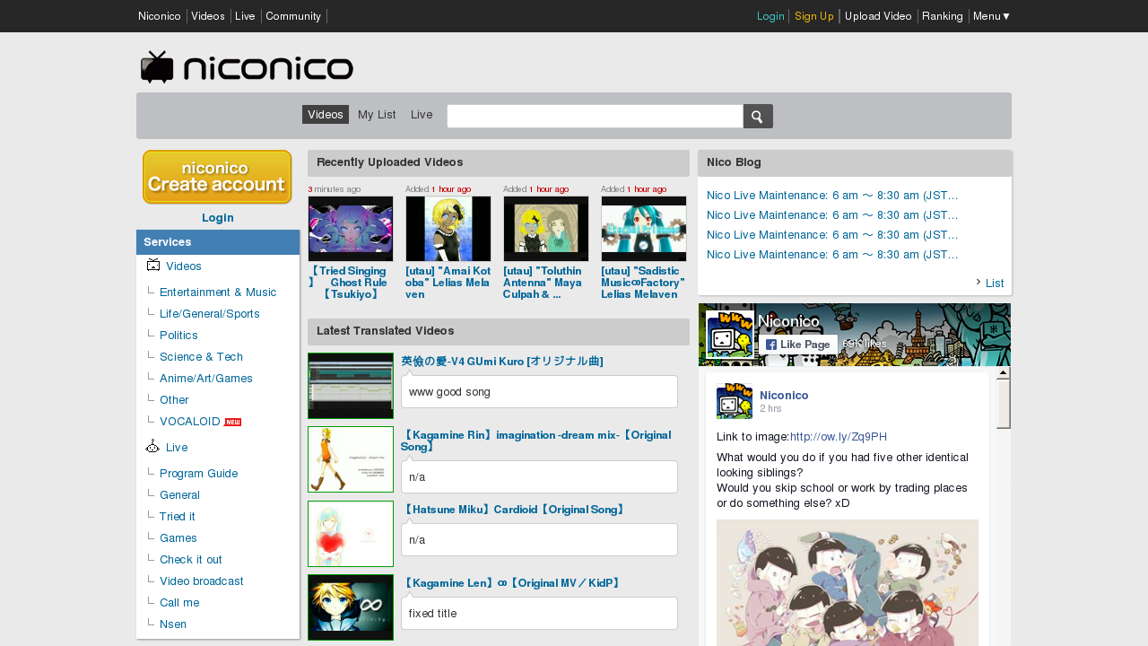1148x646 pixels.
Task: Click the Facebook widget scrollbar up arrow
Action: pyautogui.click(x=1004, y=372)
